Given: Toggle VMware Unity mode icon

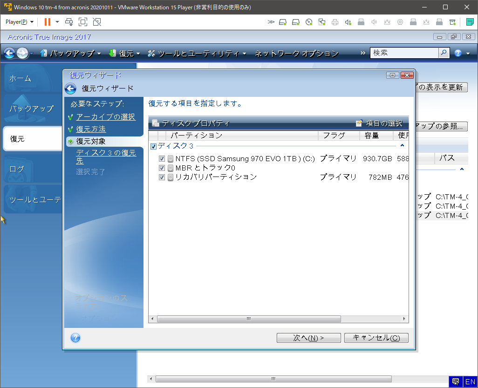Looking at the screenshot, I should tap(97, 22).
